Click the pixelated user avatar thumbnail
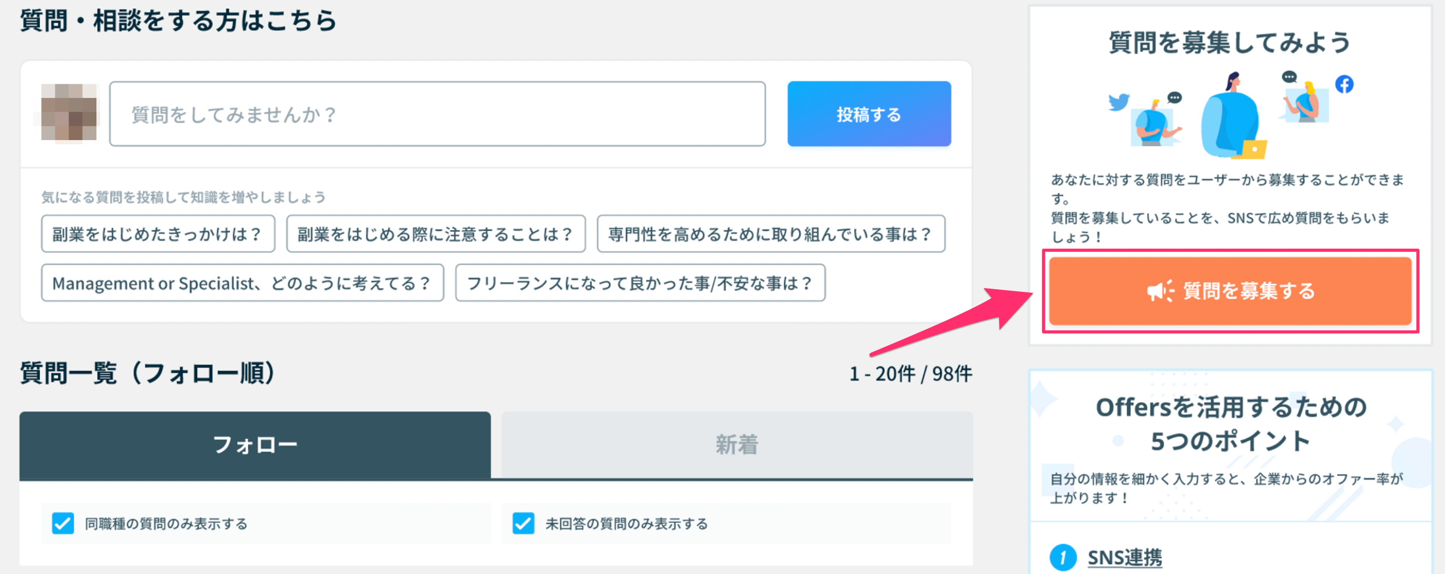This screenshot has height=574, width=1445. [69, 113]
